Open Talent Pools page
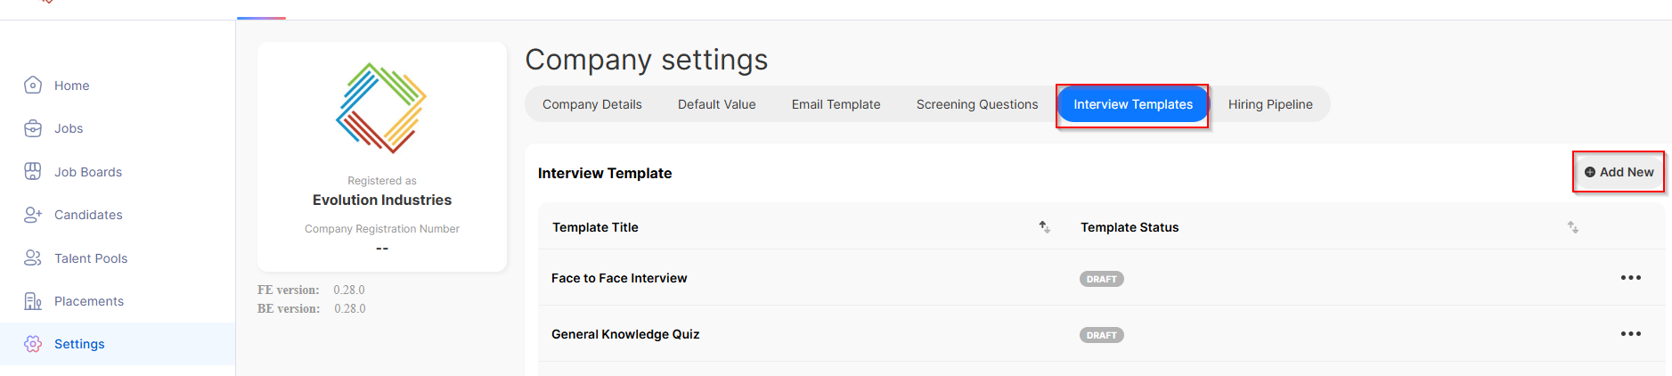The width and height of the screenshot is (1672, 376). point(91,258)
